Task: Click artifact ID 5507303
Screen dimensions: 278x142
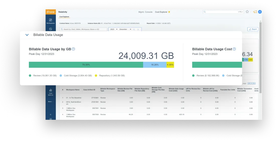Action: (96, 115)
